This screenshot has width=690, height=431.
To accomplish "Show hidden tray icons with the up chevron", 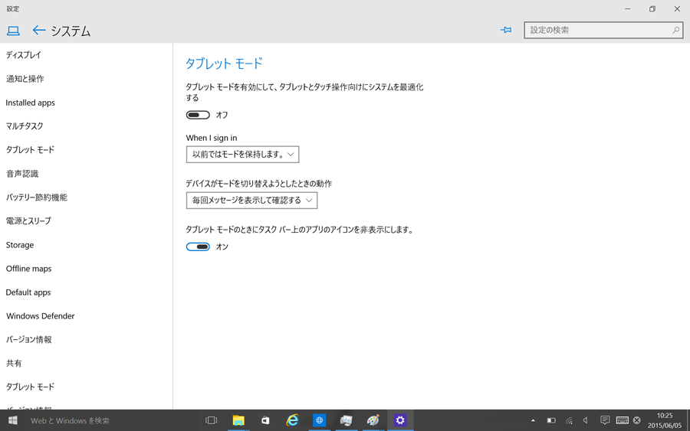I will click(533, 420).
